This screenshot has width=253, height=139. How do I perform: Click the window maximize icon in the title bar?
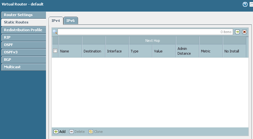pyautogui.click(x=251, y=5)
